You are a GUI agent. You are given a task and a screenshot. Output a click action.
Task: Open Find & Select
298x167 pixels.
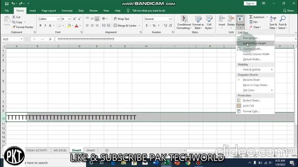click(283, 23)
